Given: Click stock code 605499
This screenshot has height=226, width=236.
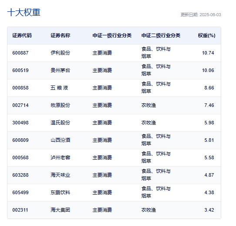Looking at the screenshot, I should point(20,192).
